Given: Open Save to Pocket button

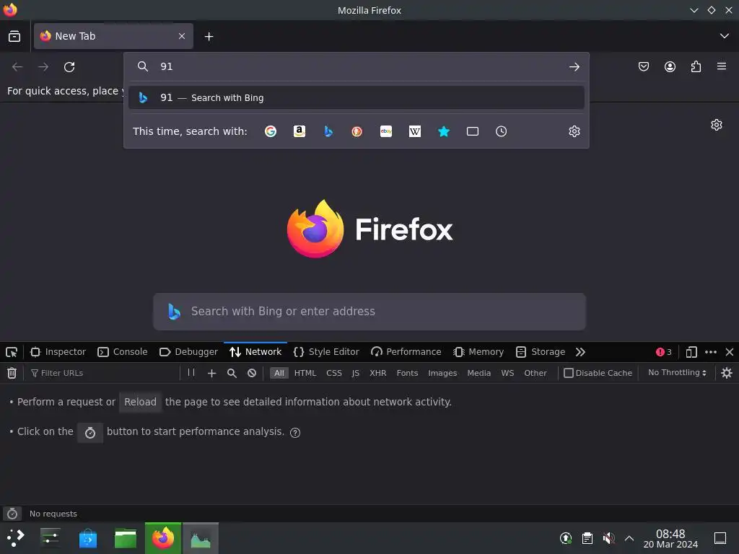Looking at the screenshot, I should click(x=643, y=66).
